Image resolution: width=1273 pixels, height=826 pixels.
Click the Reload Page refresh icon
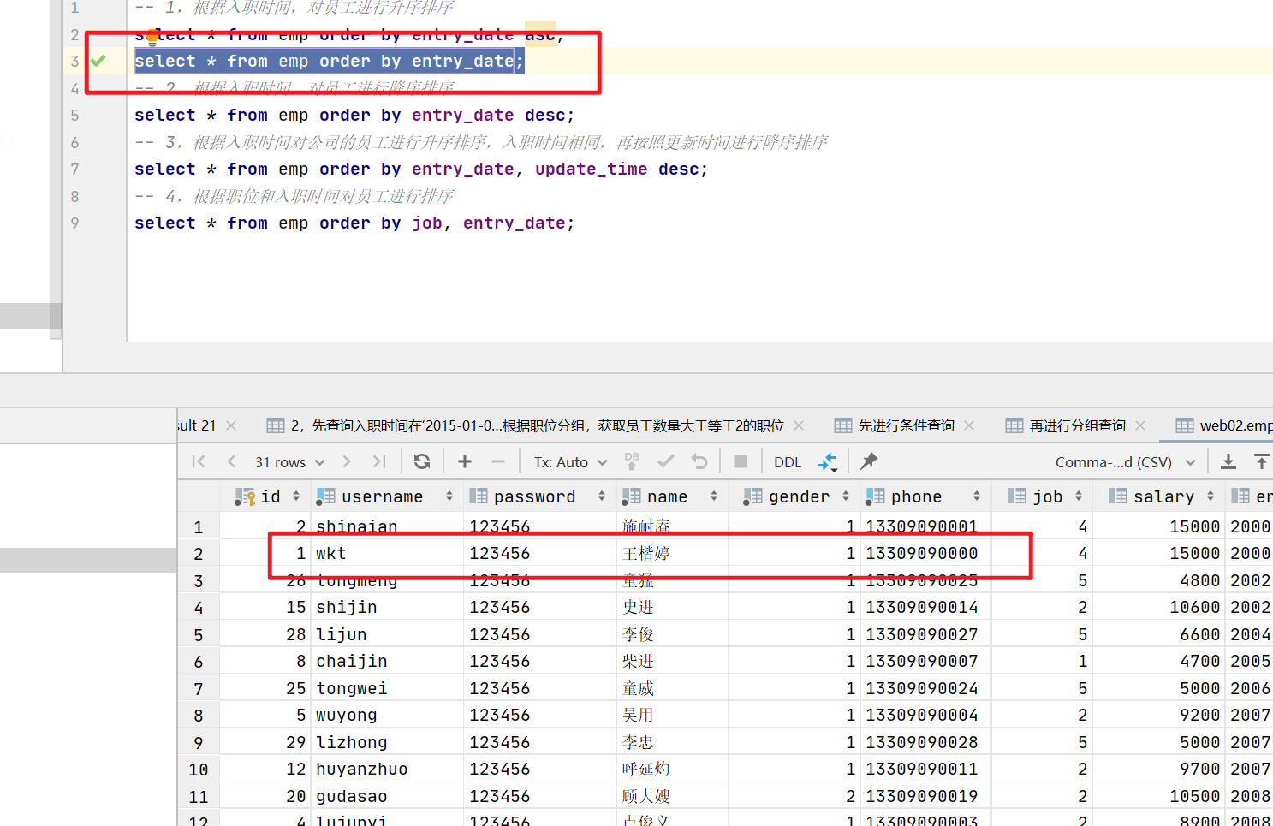422,462
